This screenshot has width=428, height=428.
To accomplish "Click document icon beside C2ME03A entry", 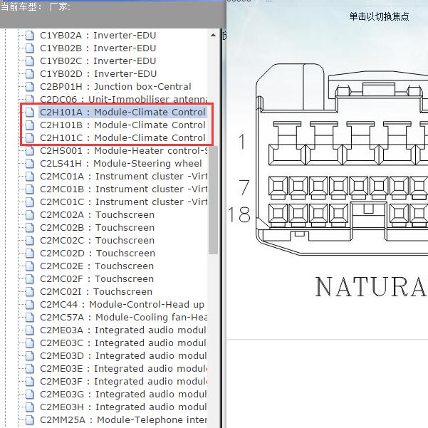I will 29,330.
